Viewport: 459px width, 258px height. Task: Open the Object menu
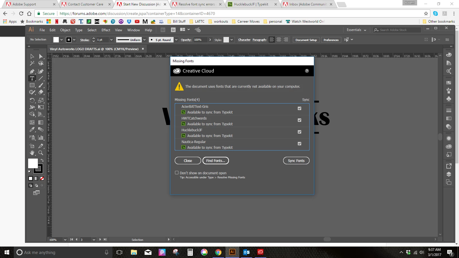pyautogui.click(x=65, y=30)
